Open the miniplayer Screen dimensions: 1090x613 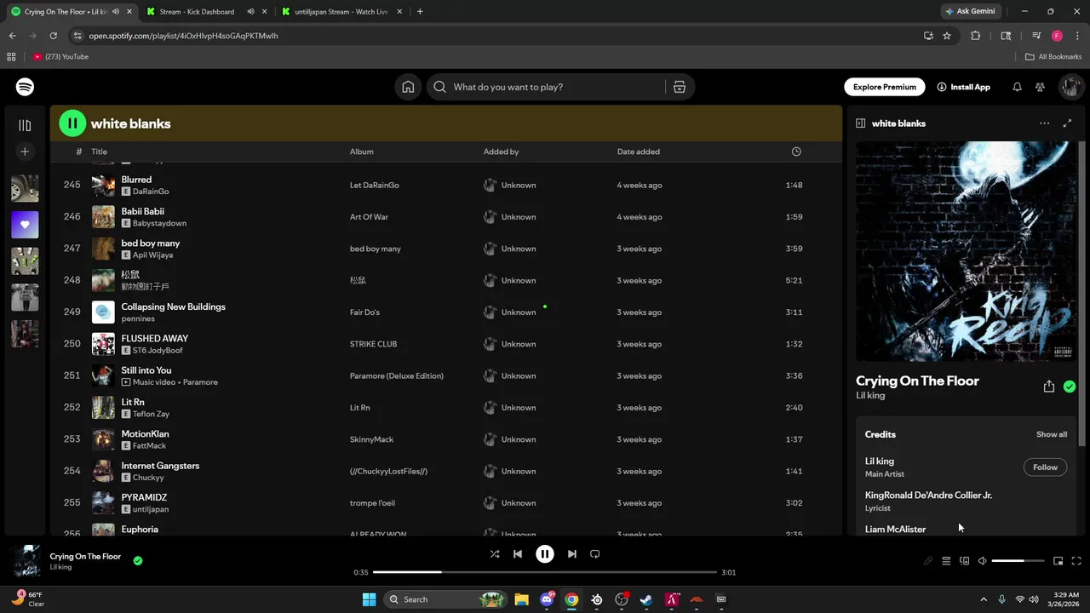(x=1058, y=561)
